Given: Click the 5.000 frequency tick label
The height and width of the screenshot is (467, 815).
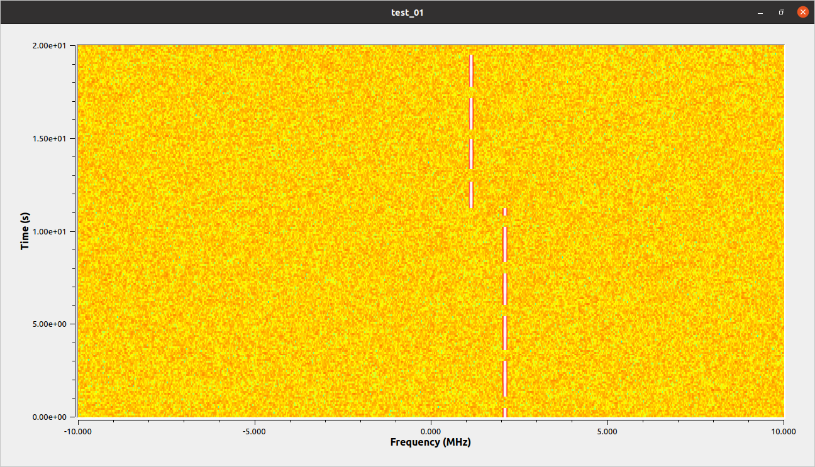Looking at the screenshot, I should coord(607,431).
